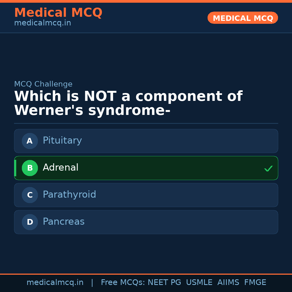292x292 pixels.
Task: Click the circular D badge icon
Action: tap(30, 222)
